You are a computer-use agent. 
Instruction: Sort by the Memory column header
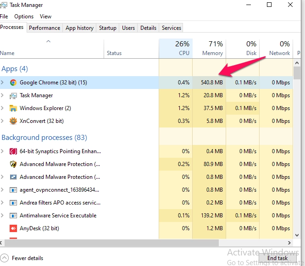click(x=209, y=49)
